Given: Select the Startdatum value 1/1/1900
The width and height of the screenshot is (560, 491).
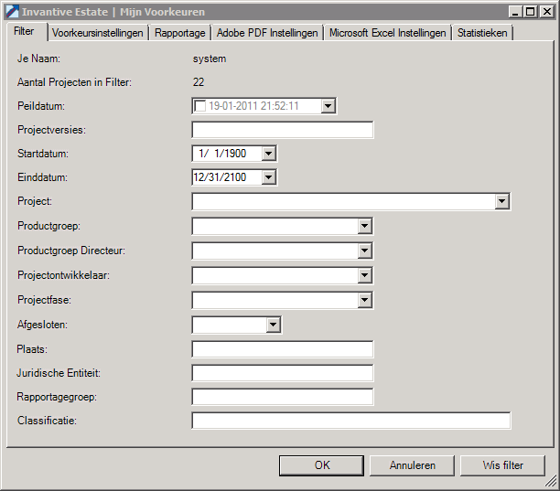Looking at the screenshot, I should pos(222,154).
